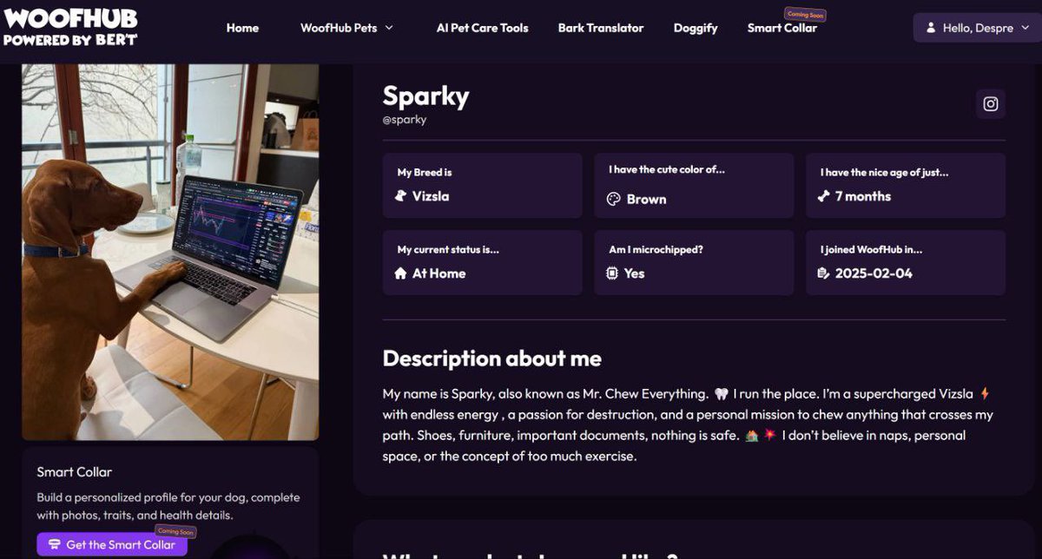Click the dog breed icon next to Vizsla

(400, 196)
